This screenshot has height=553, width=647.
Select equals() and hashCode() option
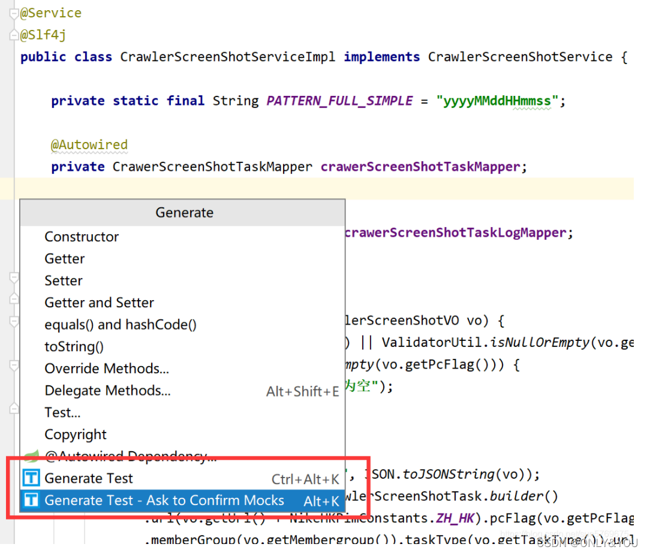click(183, 325)
